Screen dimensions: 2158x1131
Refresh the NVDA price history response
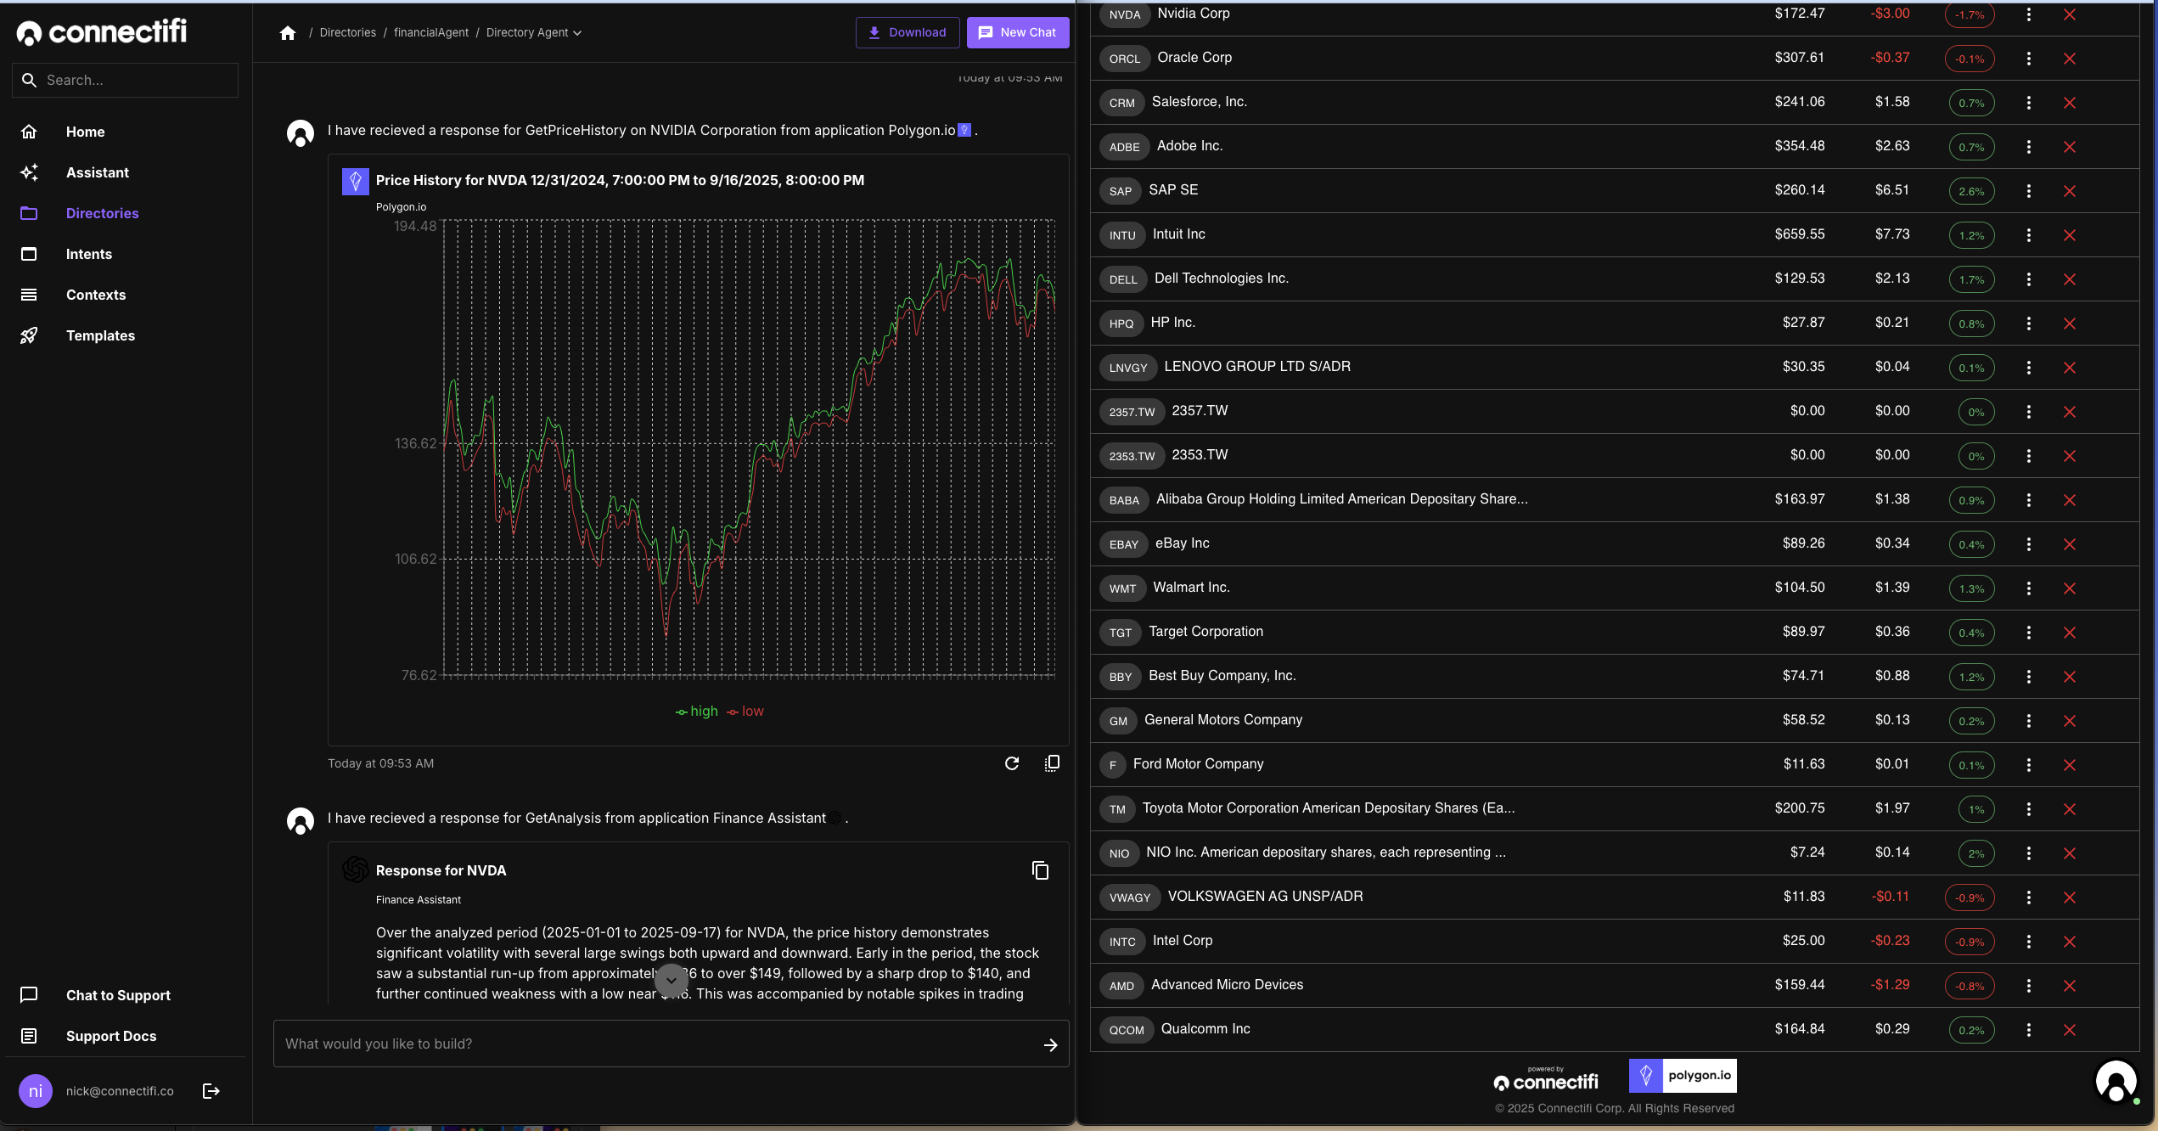1011,763
